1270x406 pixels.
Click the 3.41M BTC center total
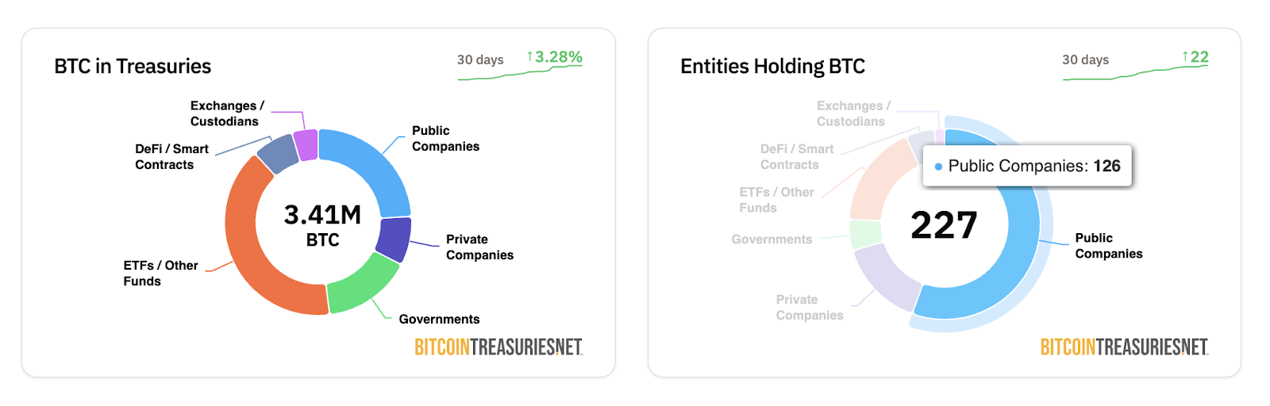click(x=322, y=225)
